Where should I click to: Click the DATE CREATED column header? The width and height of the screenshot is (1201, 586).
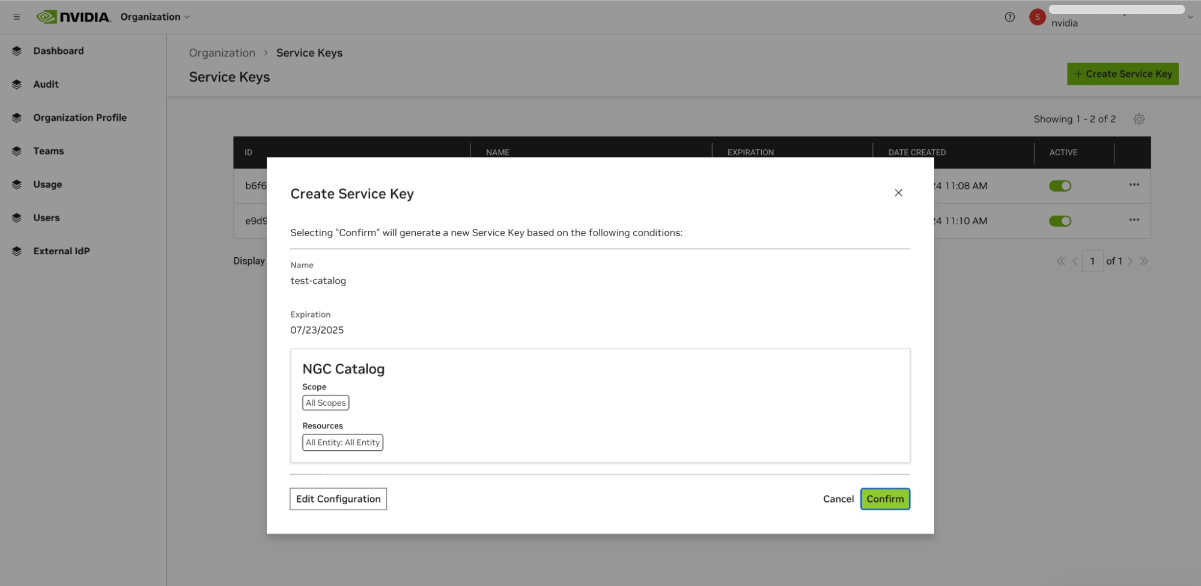[x=917, y=153]
